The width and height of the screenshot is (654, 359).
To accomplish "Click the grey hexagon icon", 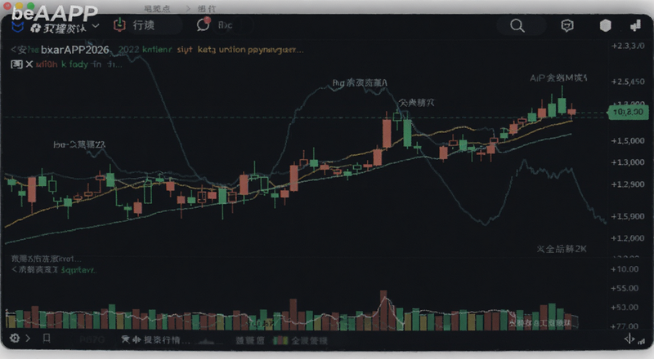I will point(605,26).
